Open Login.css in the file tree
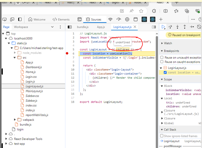The width and height of the screenshot is (202, 148). 31,77
